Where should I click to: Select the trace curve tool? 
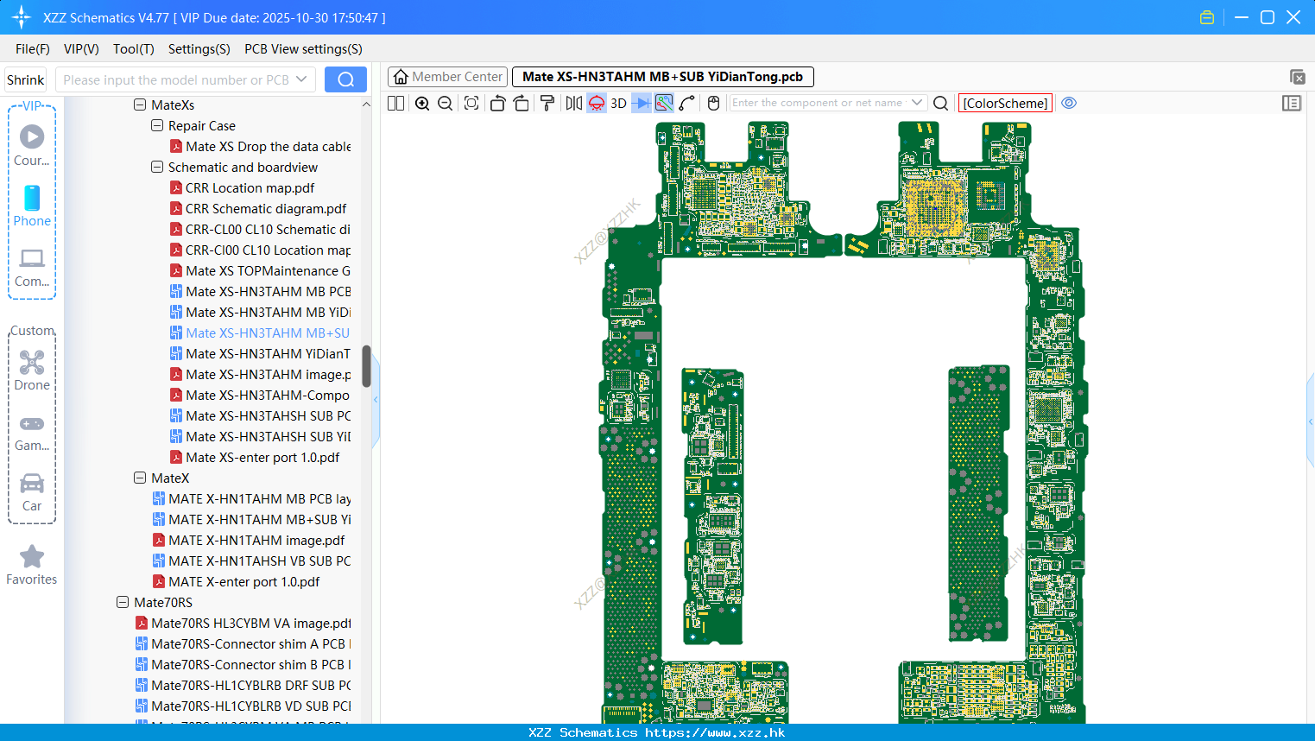tap(687, 103)
